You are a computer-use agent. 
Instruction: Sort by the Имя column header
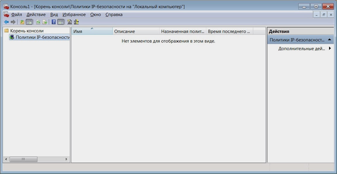coord(92,31)
